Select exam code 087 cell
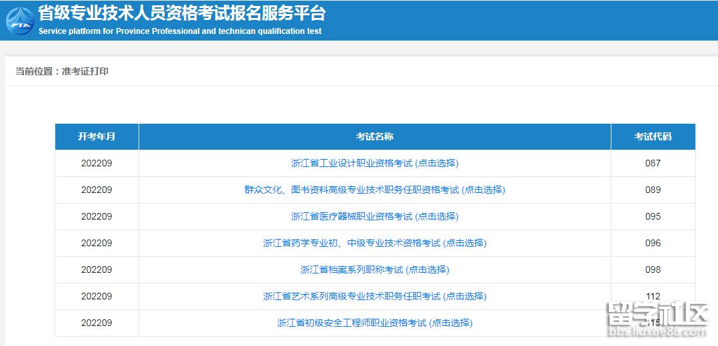The height and width of the screenshot is (346, 718). click(653, 163)
